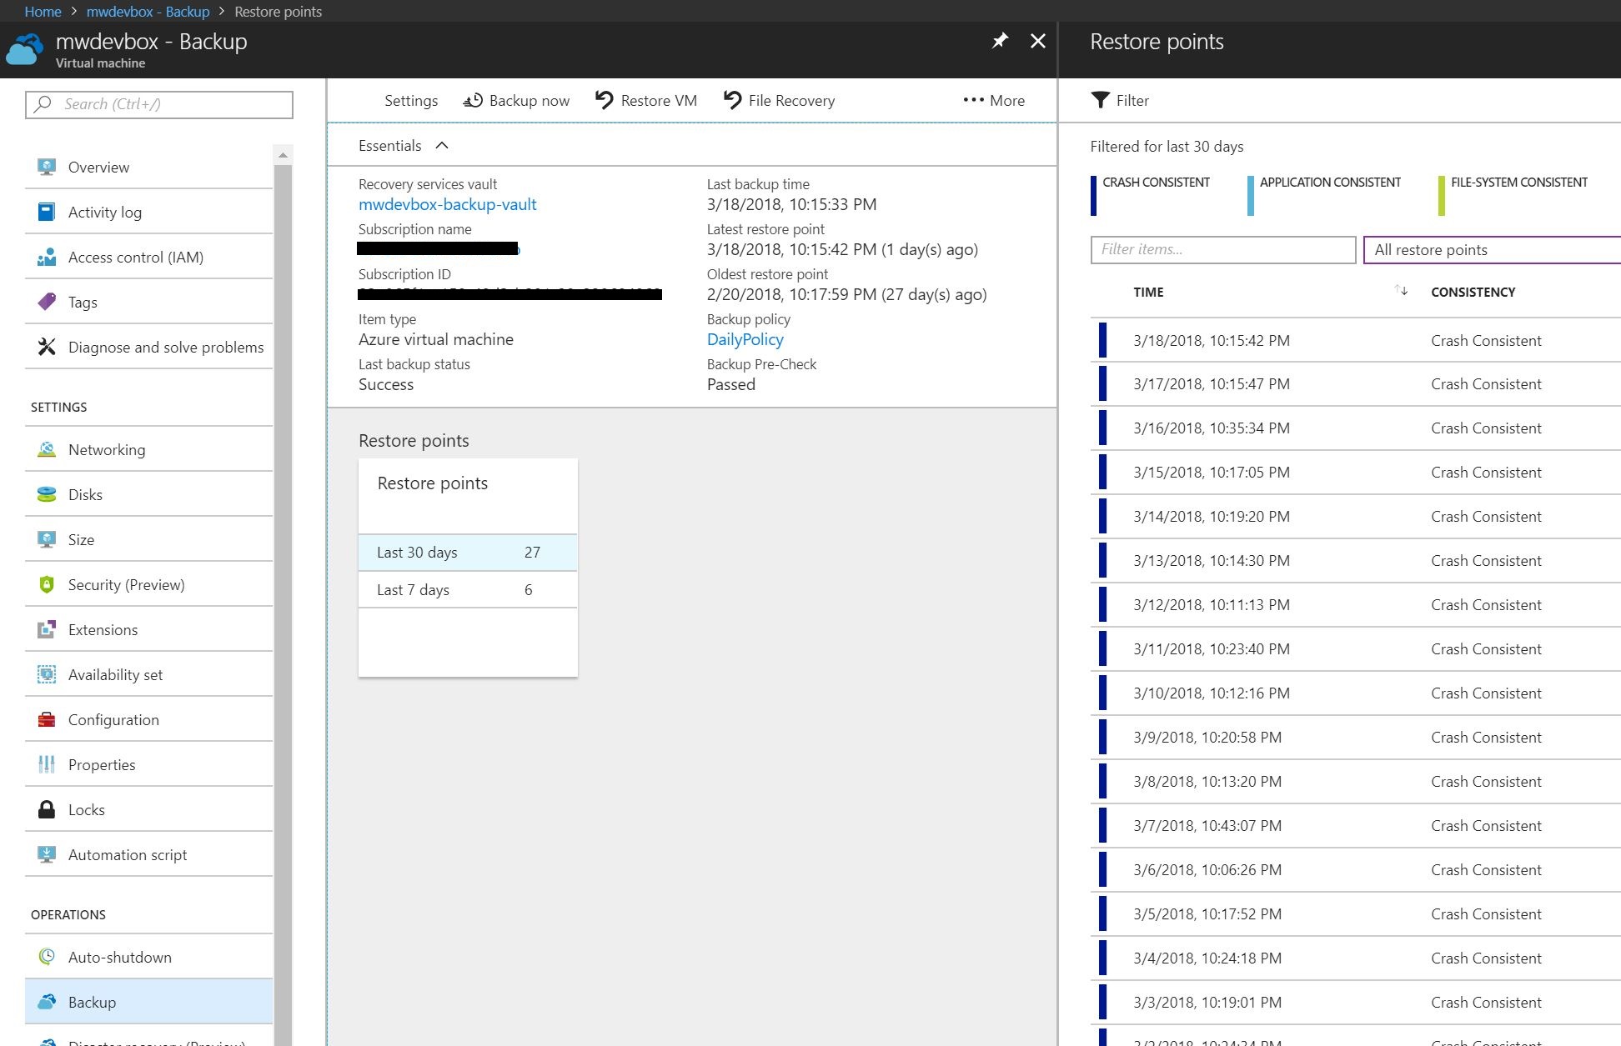Select the 3/15/2018, 10:17:05 PM restore point

1355,473
